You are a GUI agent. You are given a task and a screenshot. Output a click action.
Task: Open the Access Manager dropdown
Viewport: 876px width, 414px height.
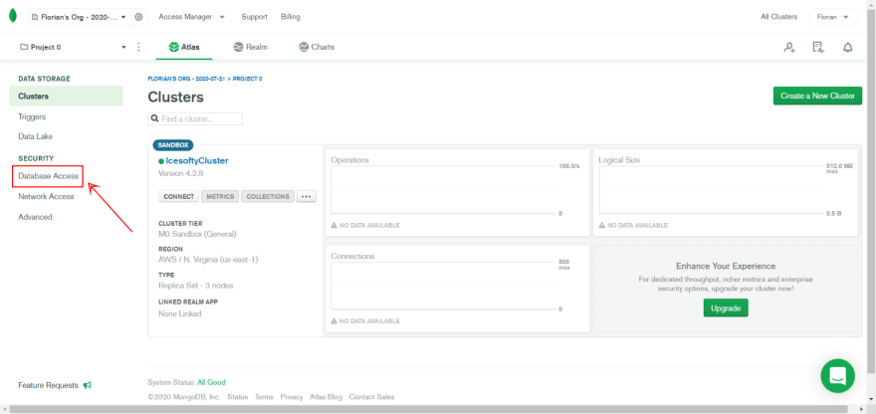point(191,17)
